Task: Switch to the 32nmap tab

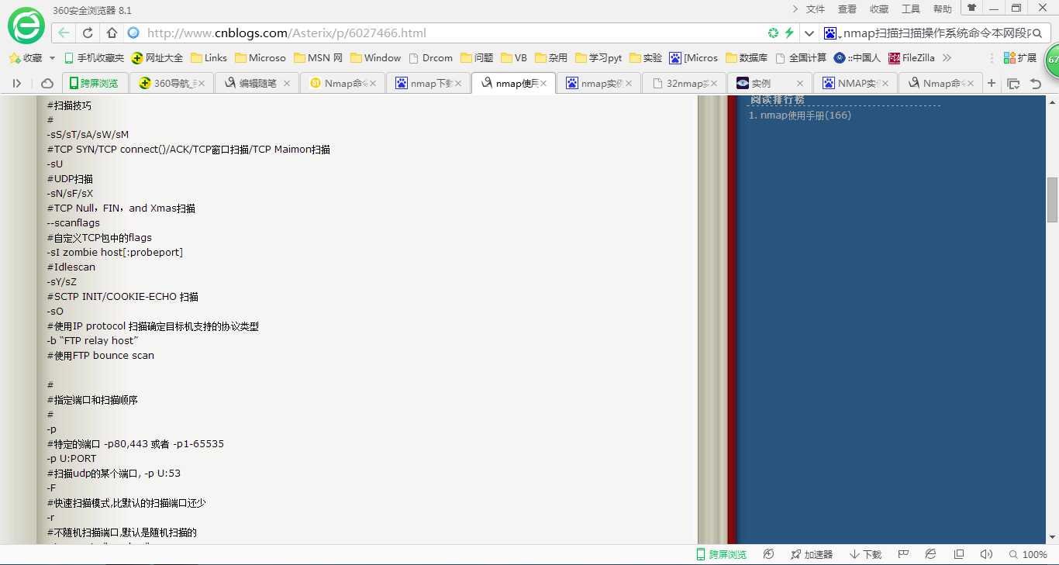Action: 684,83
